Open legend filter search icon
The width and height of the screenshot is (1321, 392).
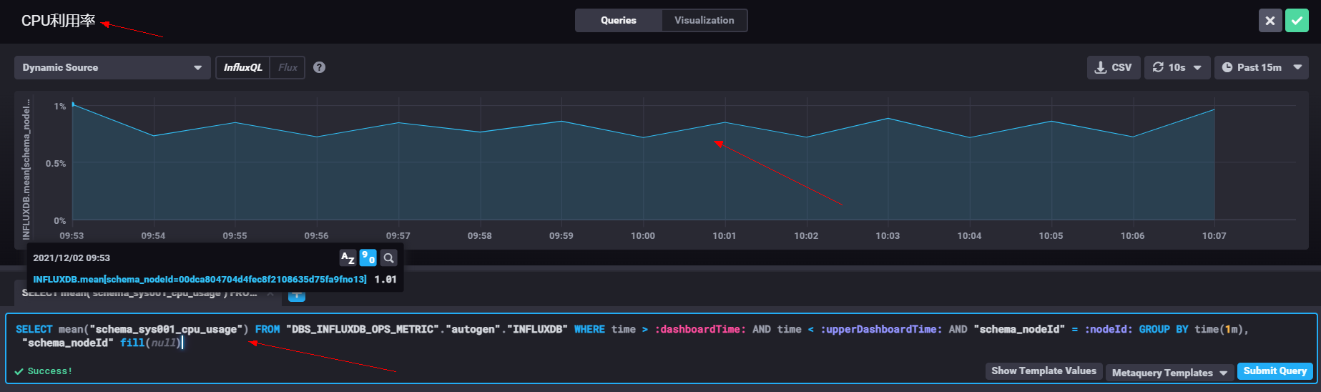coord(388,258)
